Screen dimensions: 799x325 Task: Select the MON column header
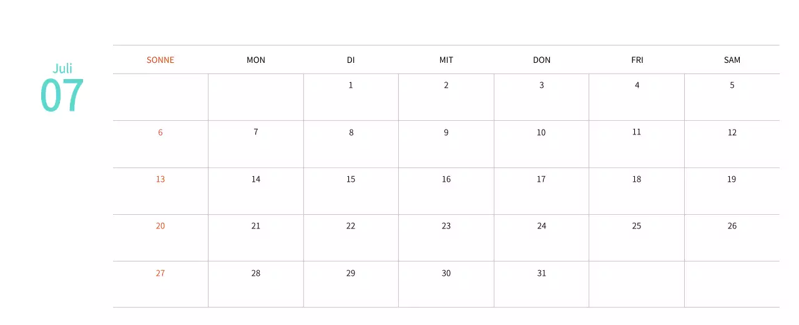pyautogui.click(x=256, y=60)
